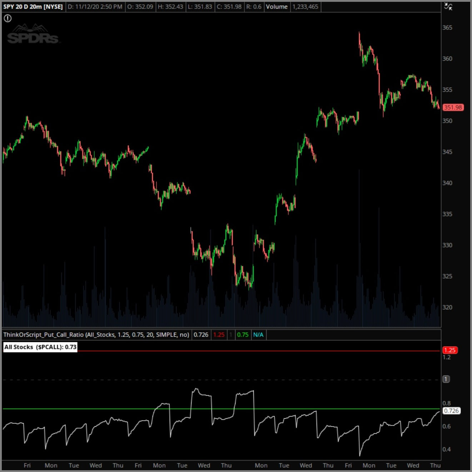Click the 0.726 put/call axis bubble

pyautogui.click(x=451, y=411)
